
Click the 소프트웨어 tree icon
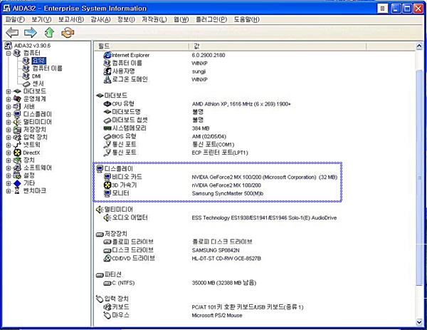tap(17, 168)
